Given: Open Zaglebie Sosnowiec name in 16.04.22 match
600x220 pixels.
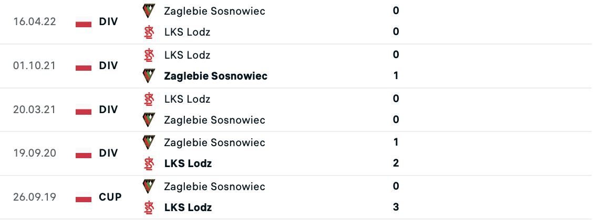Looking at the screenshot, I should (x=214, y=10).
